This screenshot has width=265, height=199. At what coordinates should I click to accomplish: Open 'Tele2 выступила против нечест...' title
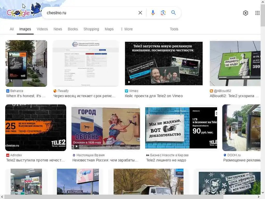tap(35, 160)
